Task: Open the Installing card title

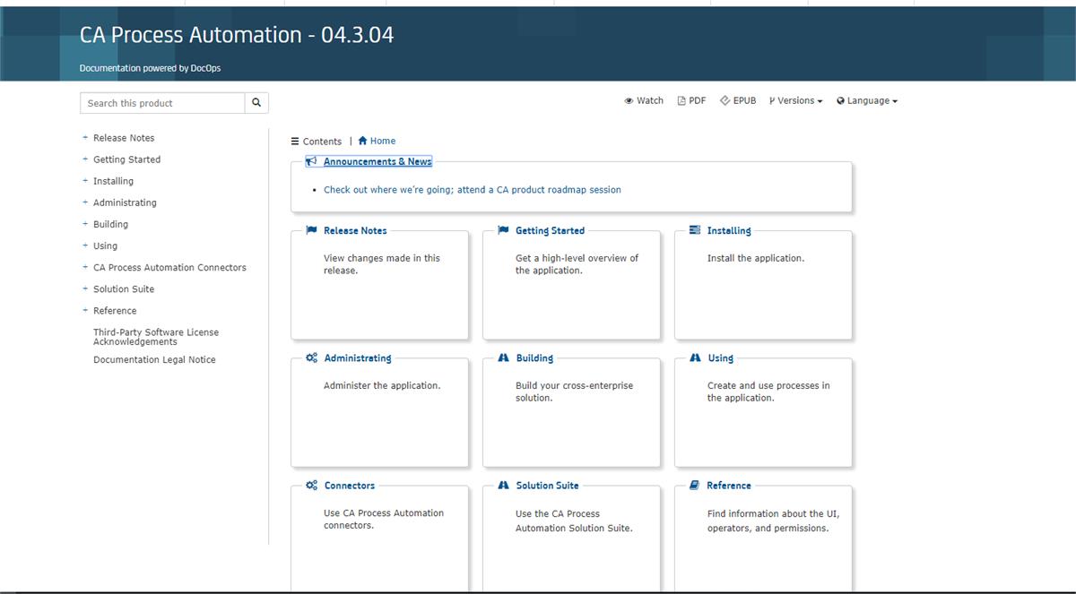Action: click(x=729, y=230)
